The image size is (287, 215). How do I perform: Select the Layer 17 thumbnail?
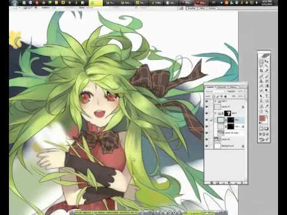[x=218, y=107]
